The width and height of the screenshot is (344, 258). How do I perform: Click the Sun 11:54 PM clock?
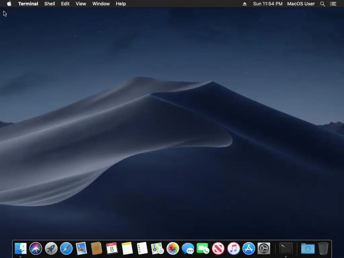pos(268,4)
